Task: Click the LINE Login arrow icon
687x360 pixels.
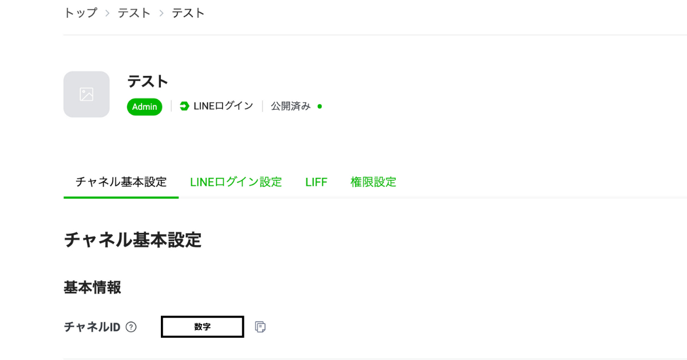Action: [184, 106]
